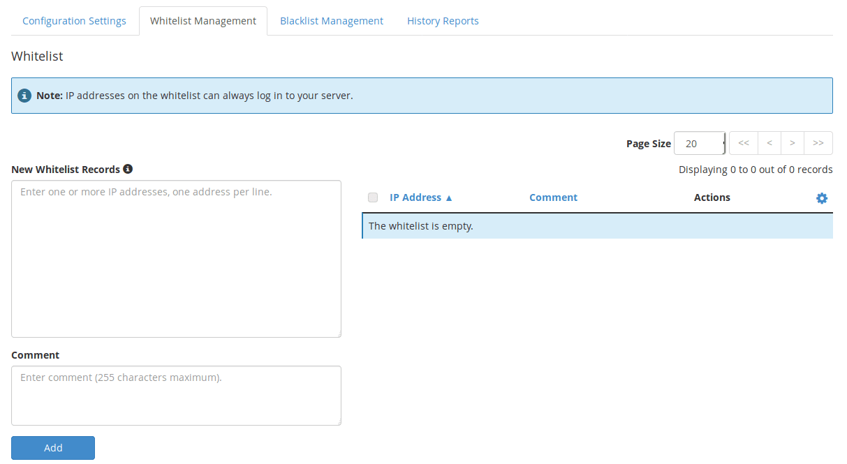This screenshot has height=464, width=847.
Task: Sort by IP Address column header
Action: [x=415, y=197]
